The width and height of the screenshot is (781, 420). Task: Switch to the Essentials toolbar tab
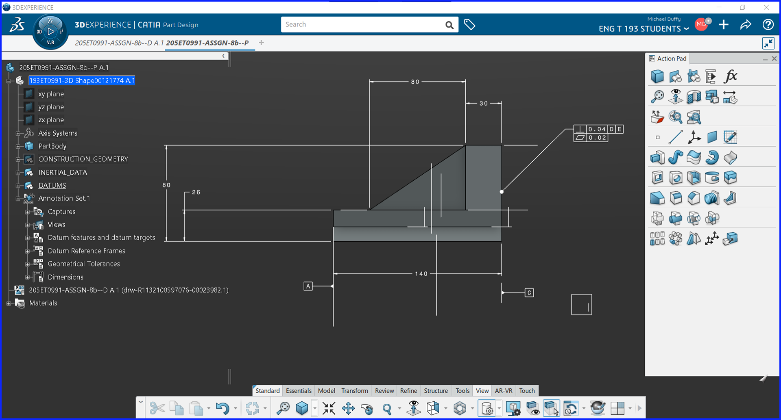pos(298,391)
